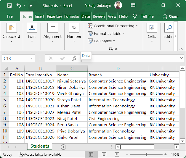This screenshot has height=158, width=186.
Task: Click RollNo cell 110
Action: (x=17, y=137)
